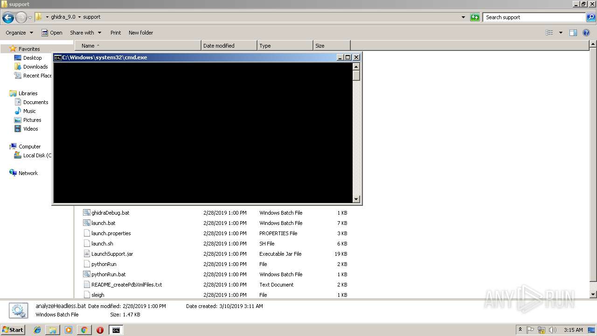Click the Open toolbar button
This screenshot has width=597, height=336.
52,33
